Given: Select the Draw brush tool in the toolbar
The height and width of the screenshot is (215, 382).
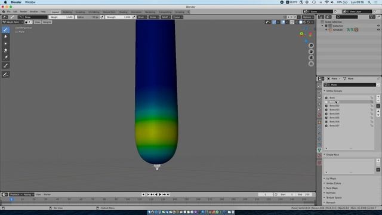Looking at the screenshot, I should [x=5, y=29].
